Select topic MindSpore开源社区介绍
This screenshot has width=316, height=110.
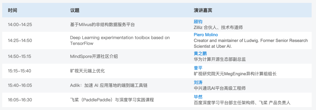[x=94, y=56]
